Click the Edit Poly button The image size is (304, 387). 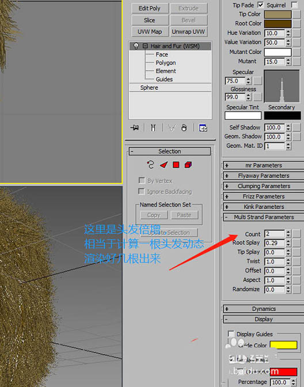pos(150,9)
